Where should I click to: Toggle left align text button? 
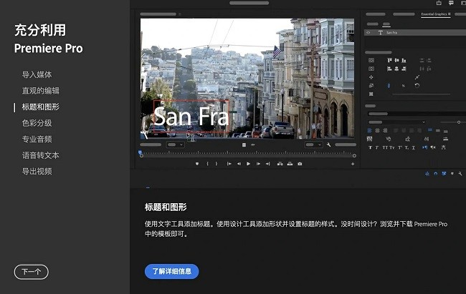(370, 130)
